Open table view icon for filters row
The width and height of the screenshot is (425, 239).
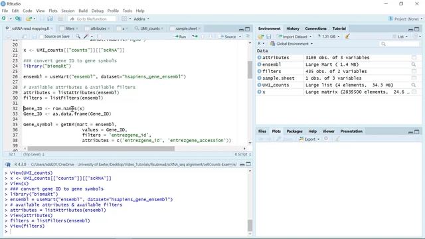pyautogui.click(x=414, y=71)
